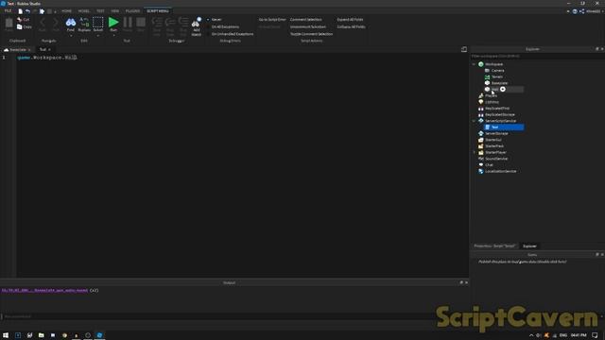Expand the StarterPlayer node
Screen dimensions: 605x340
coord(475,152)
